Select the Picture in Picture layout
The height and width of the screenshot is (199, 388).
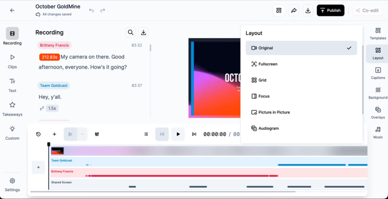pos(301,113)
